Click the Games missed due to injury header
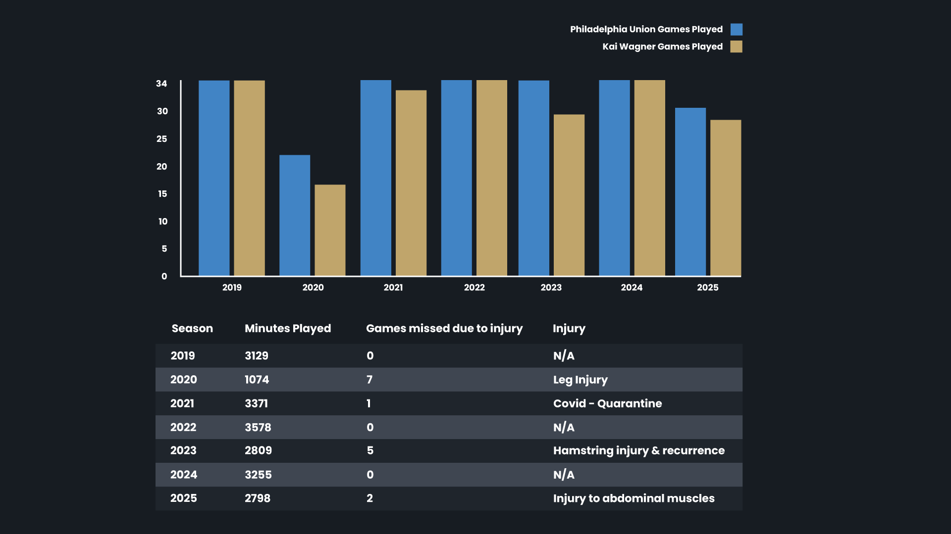 tap(444, 328)
